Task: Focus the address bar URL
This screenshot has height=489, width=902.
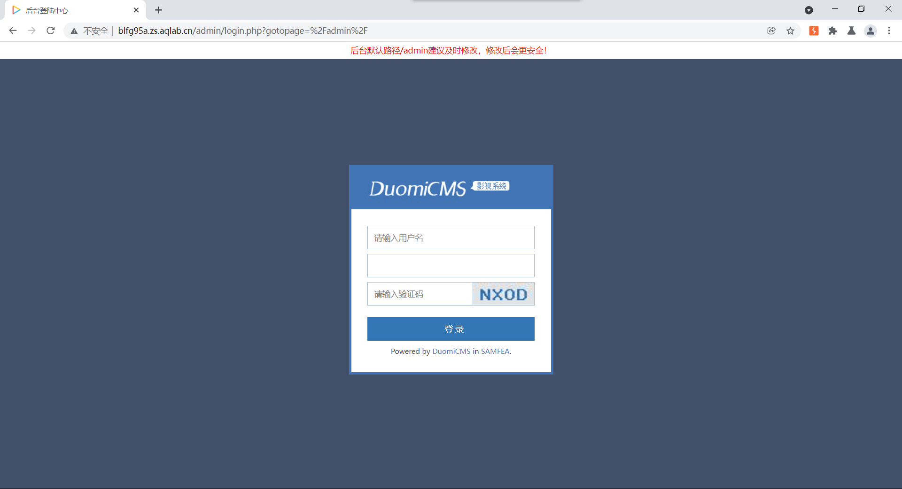Action: click(242, 31)
